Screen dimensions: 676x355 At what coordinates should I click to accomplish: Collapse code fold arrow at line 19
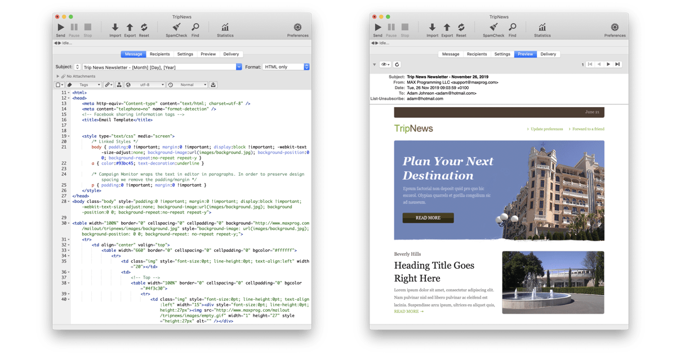[69, 136]
